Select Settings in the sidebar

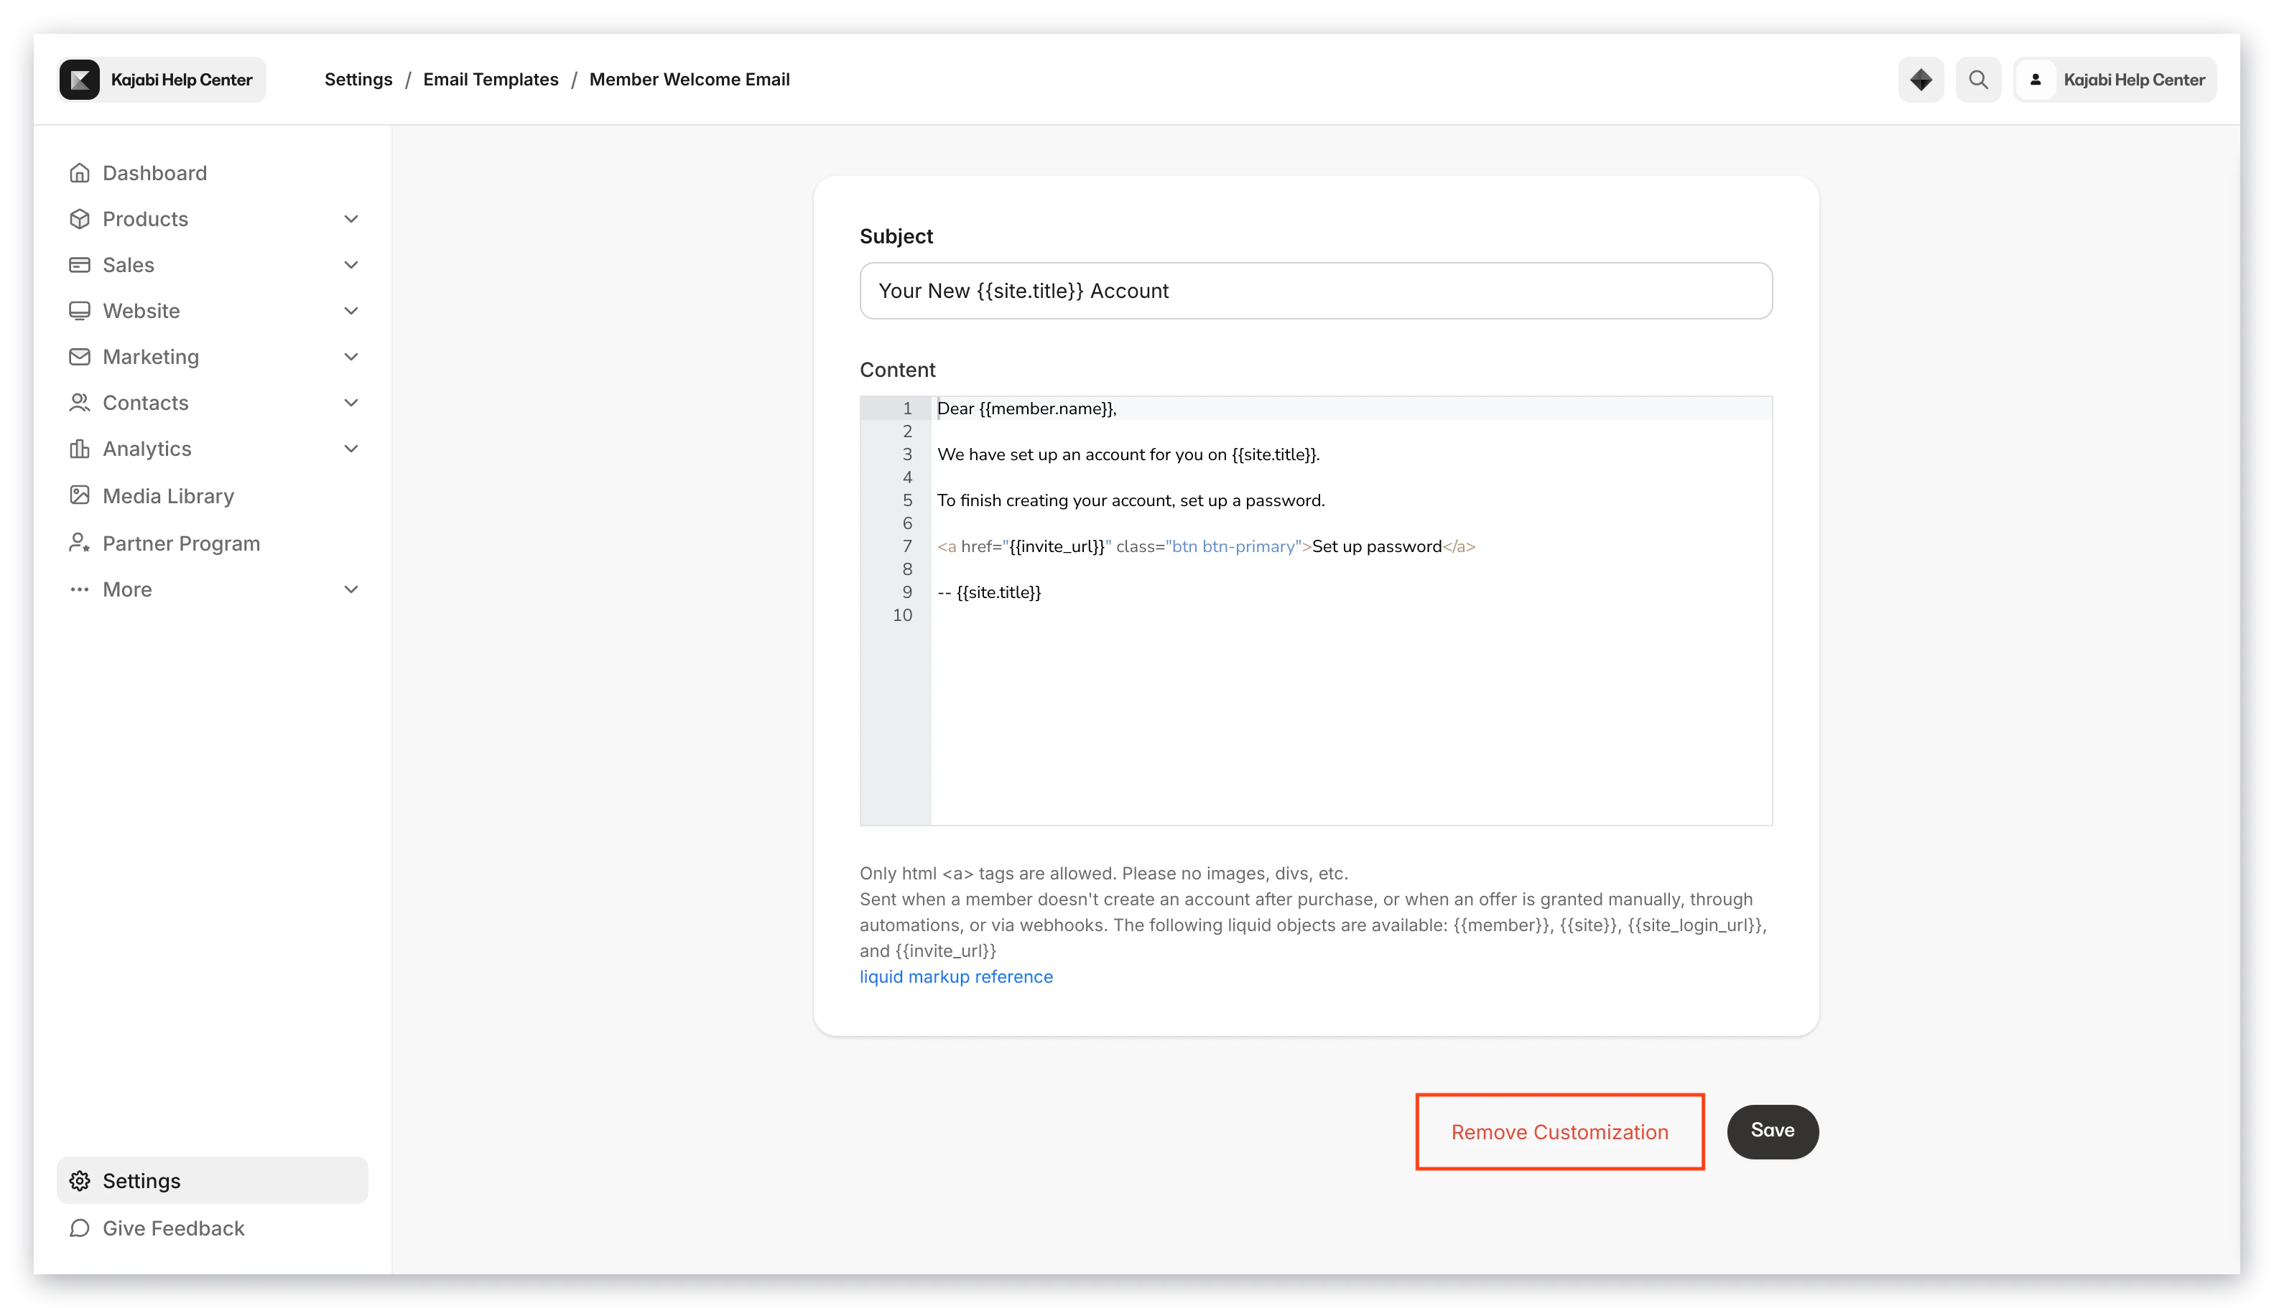(212, 1179)
